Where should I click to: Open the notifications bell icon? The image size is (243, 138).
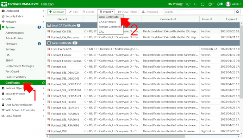point(219,4)
